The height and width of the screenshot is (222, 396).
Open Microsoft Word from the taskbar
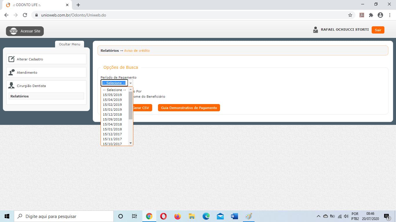point(234,216)
